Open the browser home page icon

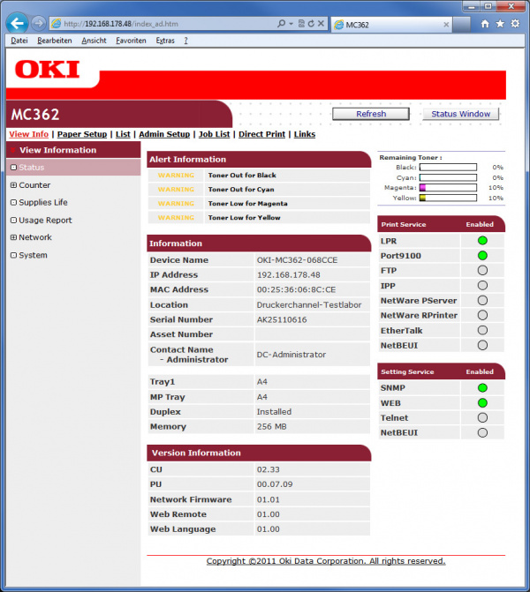click(485, 24)
